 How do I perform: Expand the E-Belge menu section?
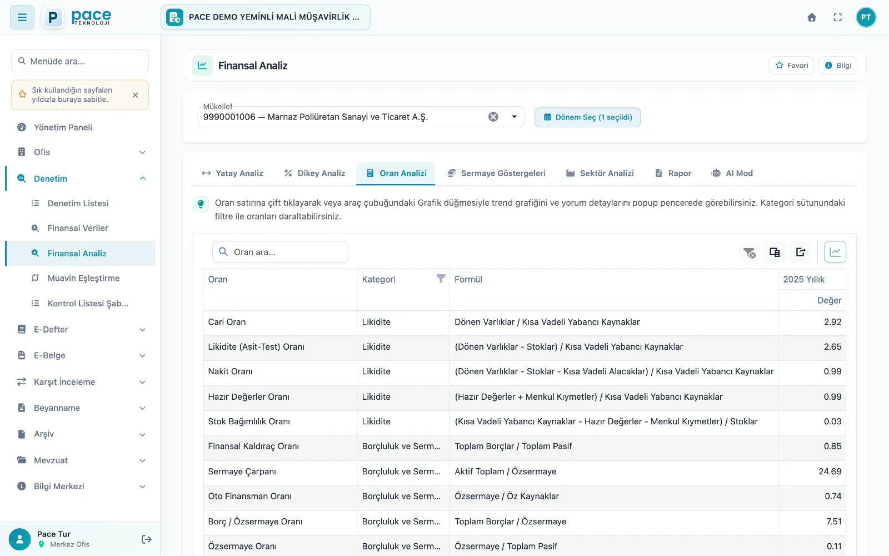pyautogui.click(x=80, y=355)
